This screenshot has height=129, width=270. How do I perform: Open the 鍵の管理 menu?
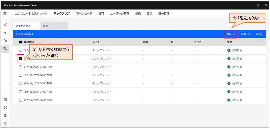pos(164,14)
